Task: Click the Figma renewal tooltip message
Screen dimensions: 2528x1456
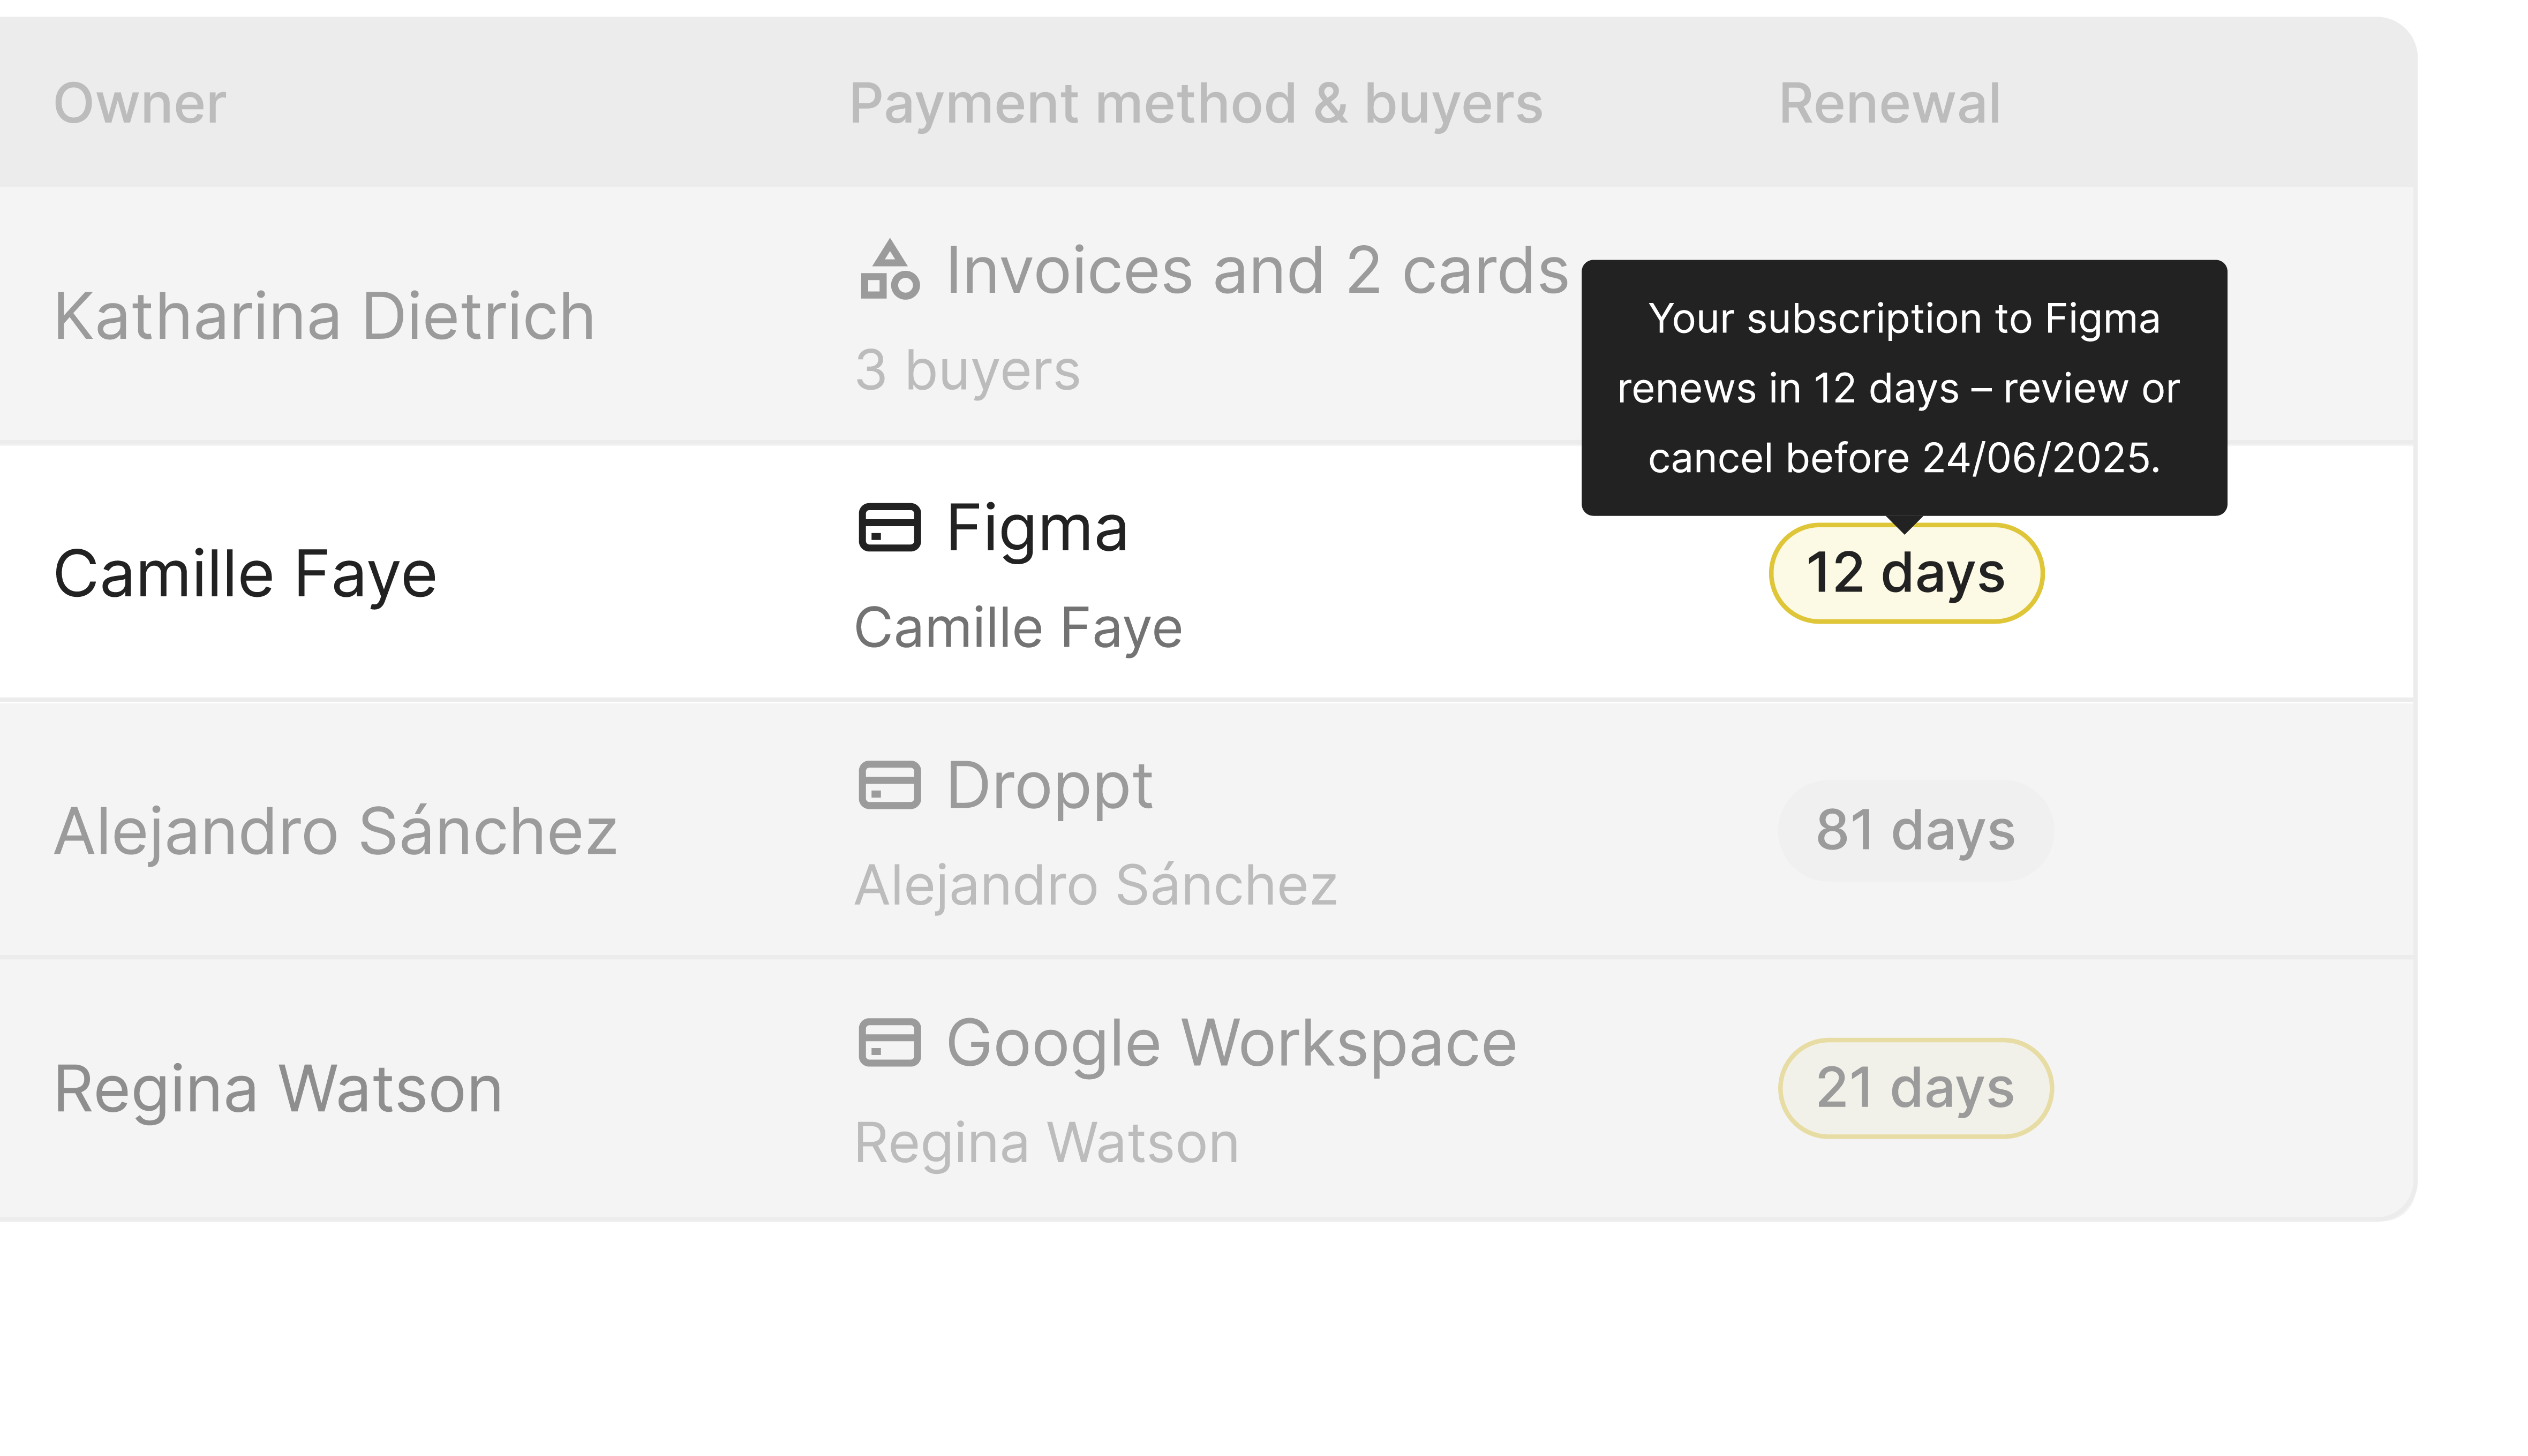Action: pos(1903,388)
